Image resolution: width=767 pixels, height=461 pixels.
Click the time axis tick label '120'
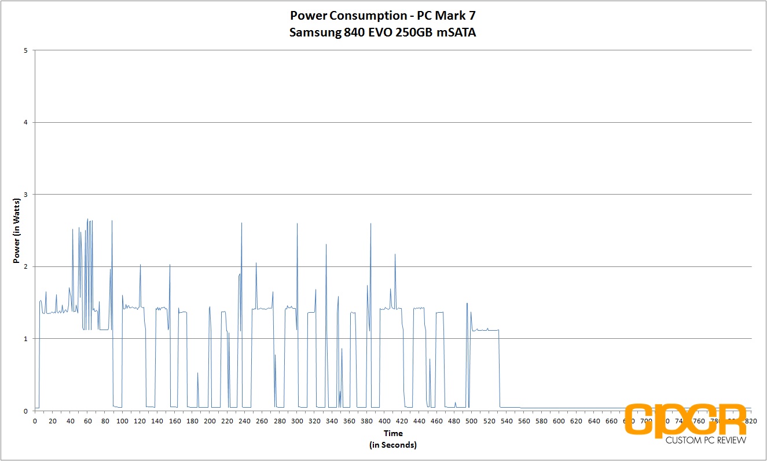140,421
